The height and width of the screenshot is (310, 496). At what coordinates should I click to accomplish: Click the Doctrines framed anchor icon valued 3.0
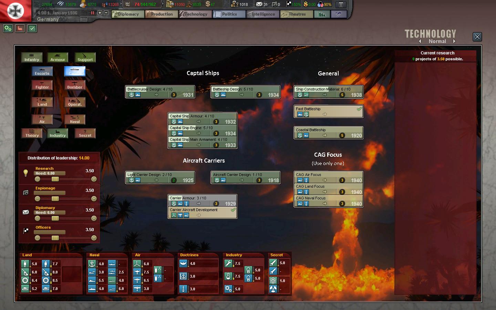coord(183,276)
